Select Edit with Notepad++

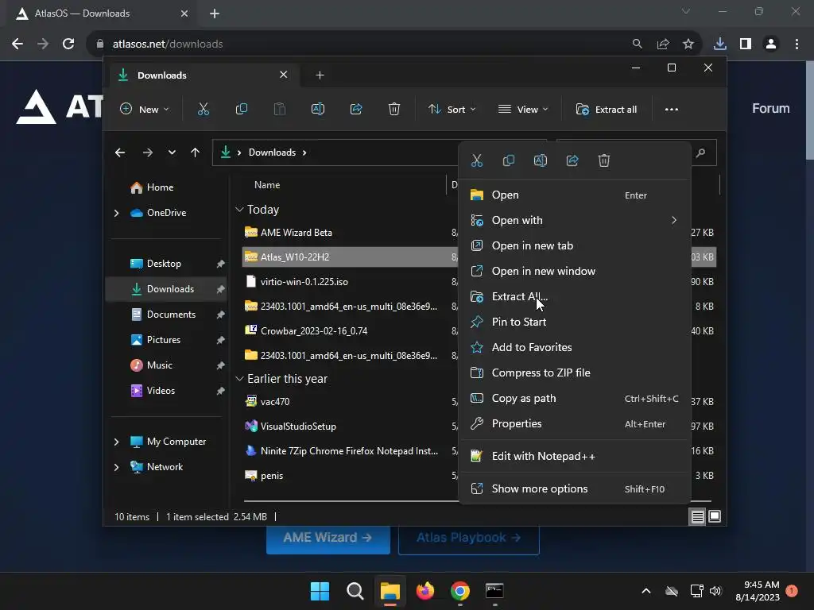(x=575, y=457)
